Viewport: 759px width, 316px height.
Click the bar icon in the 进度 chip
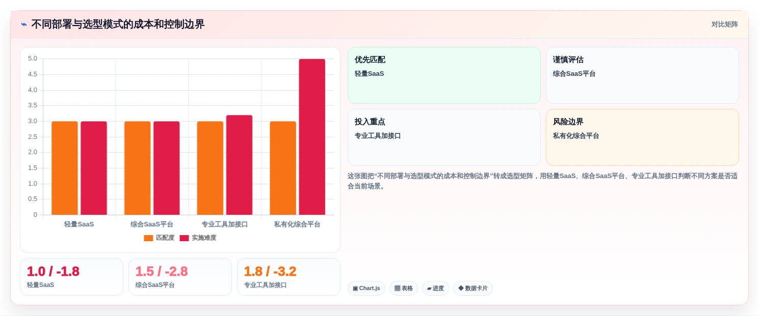tap(429, 289)
